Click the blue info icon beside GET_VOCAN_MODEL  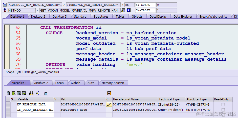[128, 10]
